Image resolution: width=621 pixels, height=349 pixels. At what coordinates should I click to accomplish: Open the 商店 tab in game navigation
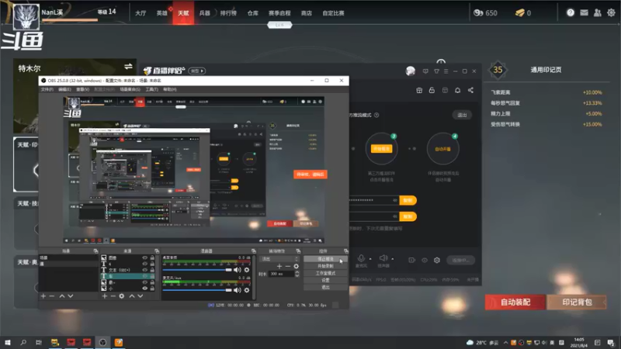pos(306,13)
